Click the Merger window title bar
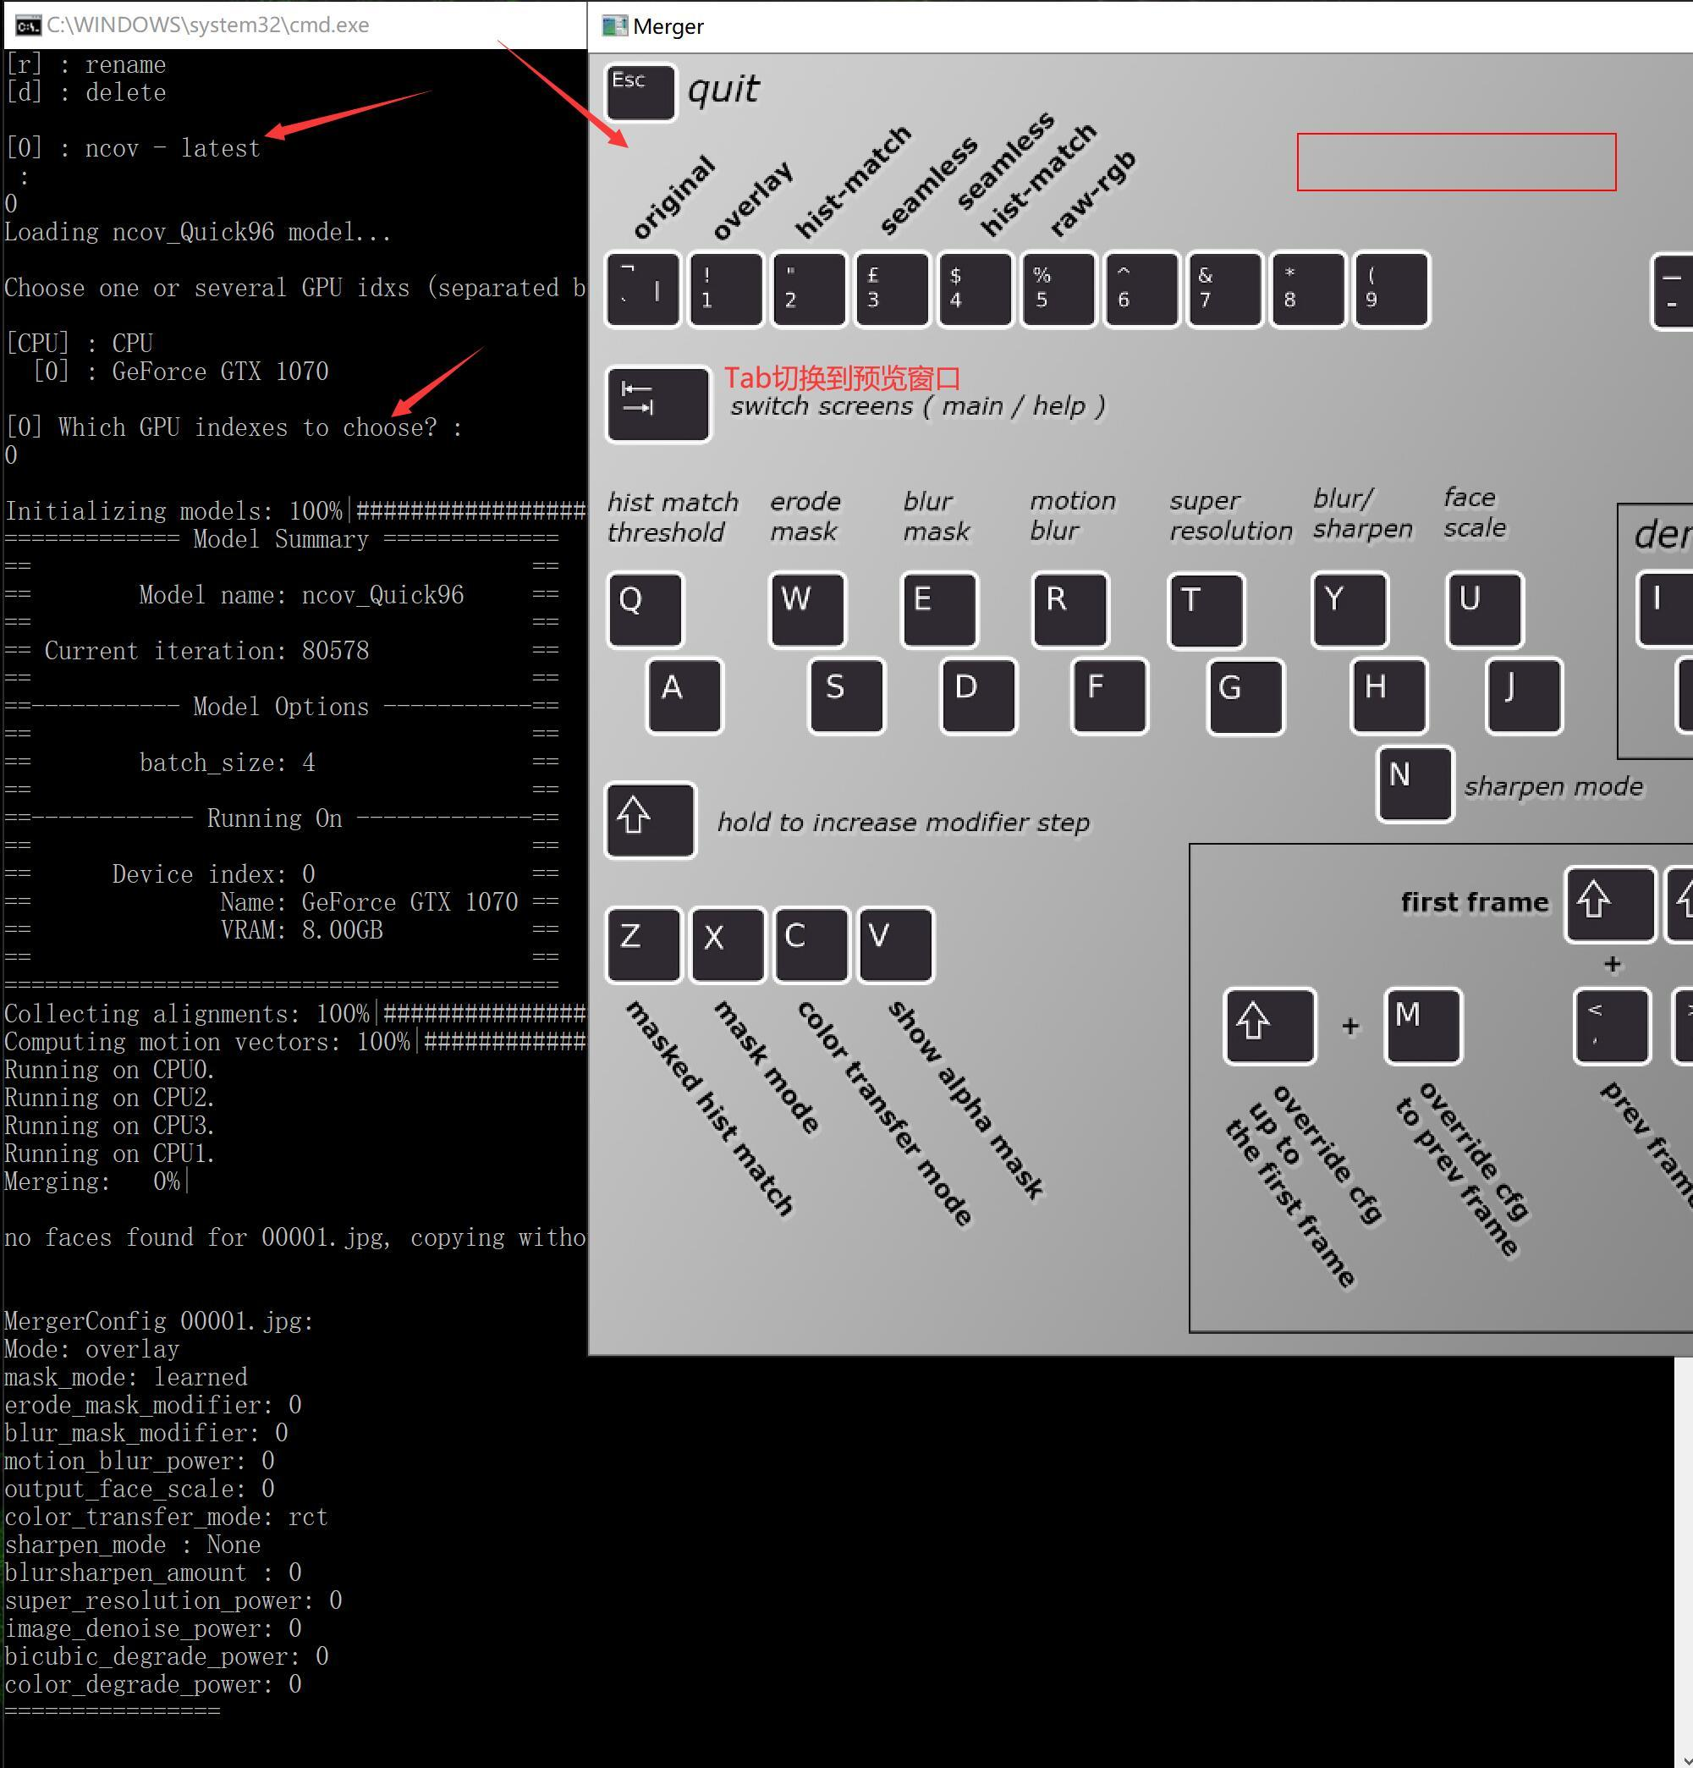The image size is (1693, 1768). coord(1141,26)
